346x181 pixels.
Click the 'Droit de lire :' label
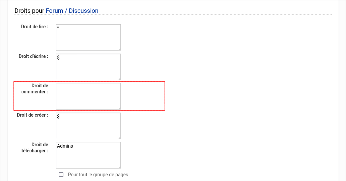coord(34,27)
